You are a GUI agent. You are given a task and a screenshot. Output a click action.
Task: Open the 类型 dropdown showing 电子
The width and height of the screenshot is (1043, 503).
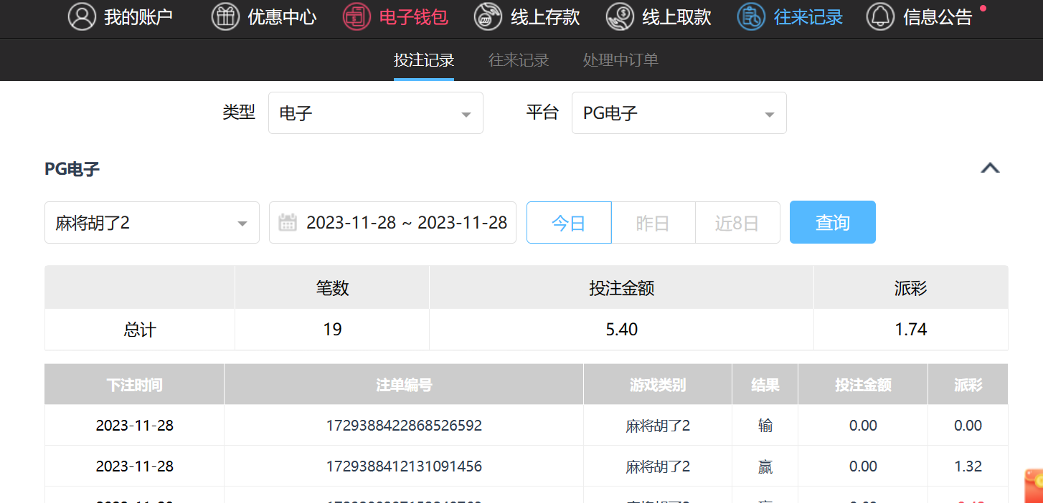[x=376, y=112]
